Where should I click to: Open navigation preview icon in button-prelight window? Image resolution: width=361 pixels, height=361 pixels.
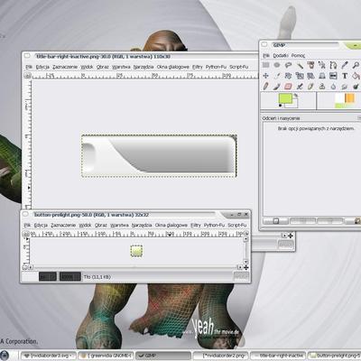pos(246,267)
